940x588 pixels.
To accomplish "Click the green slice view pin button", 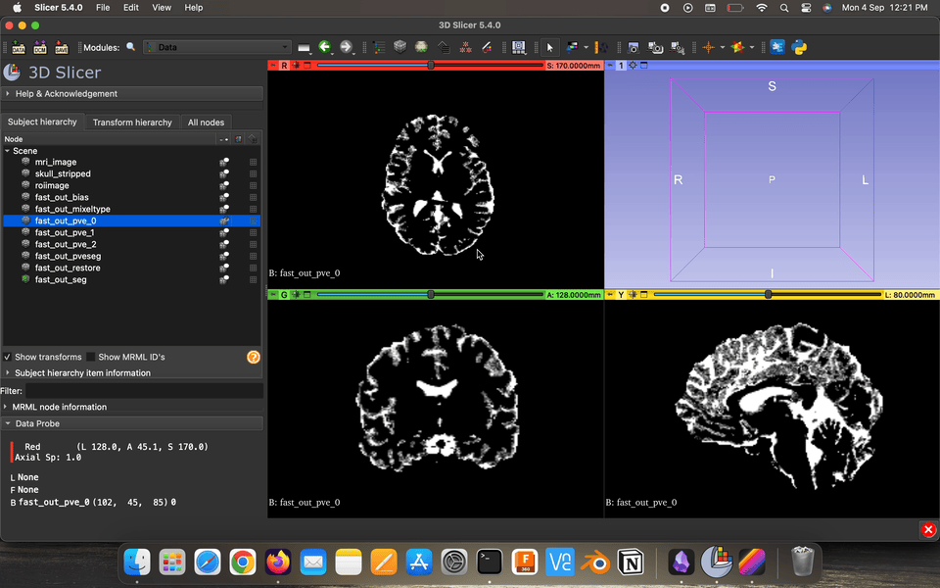I will point(273,295).
